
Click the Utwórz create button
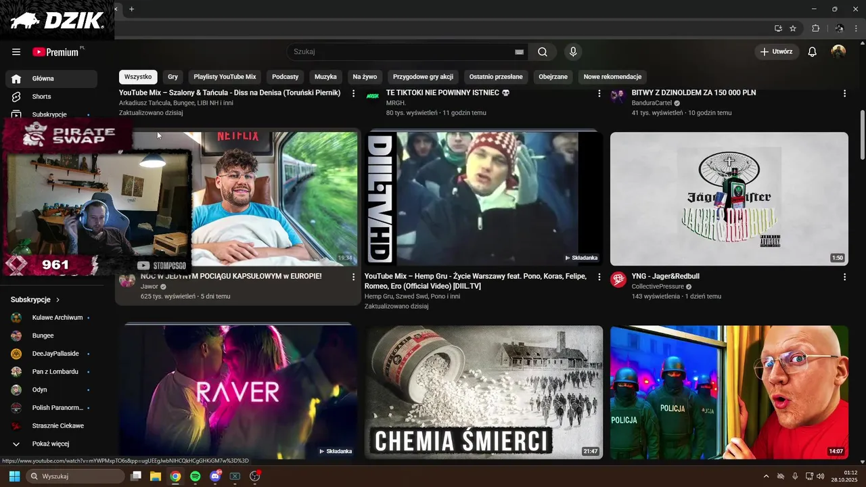pos(777,52)
